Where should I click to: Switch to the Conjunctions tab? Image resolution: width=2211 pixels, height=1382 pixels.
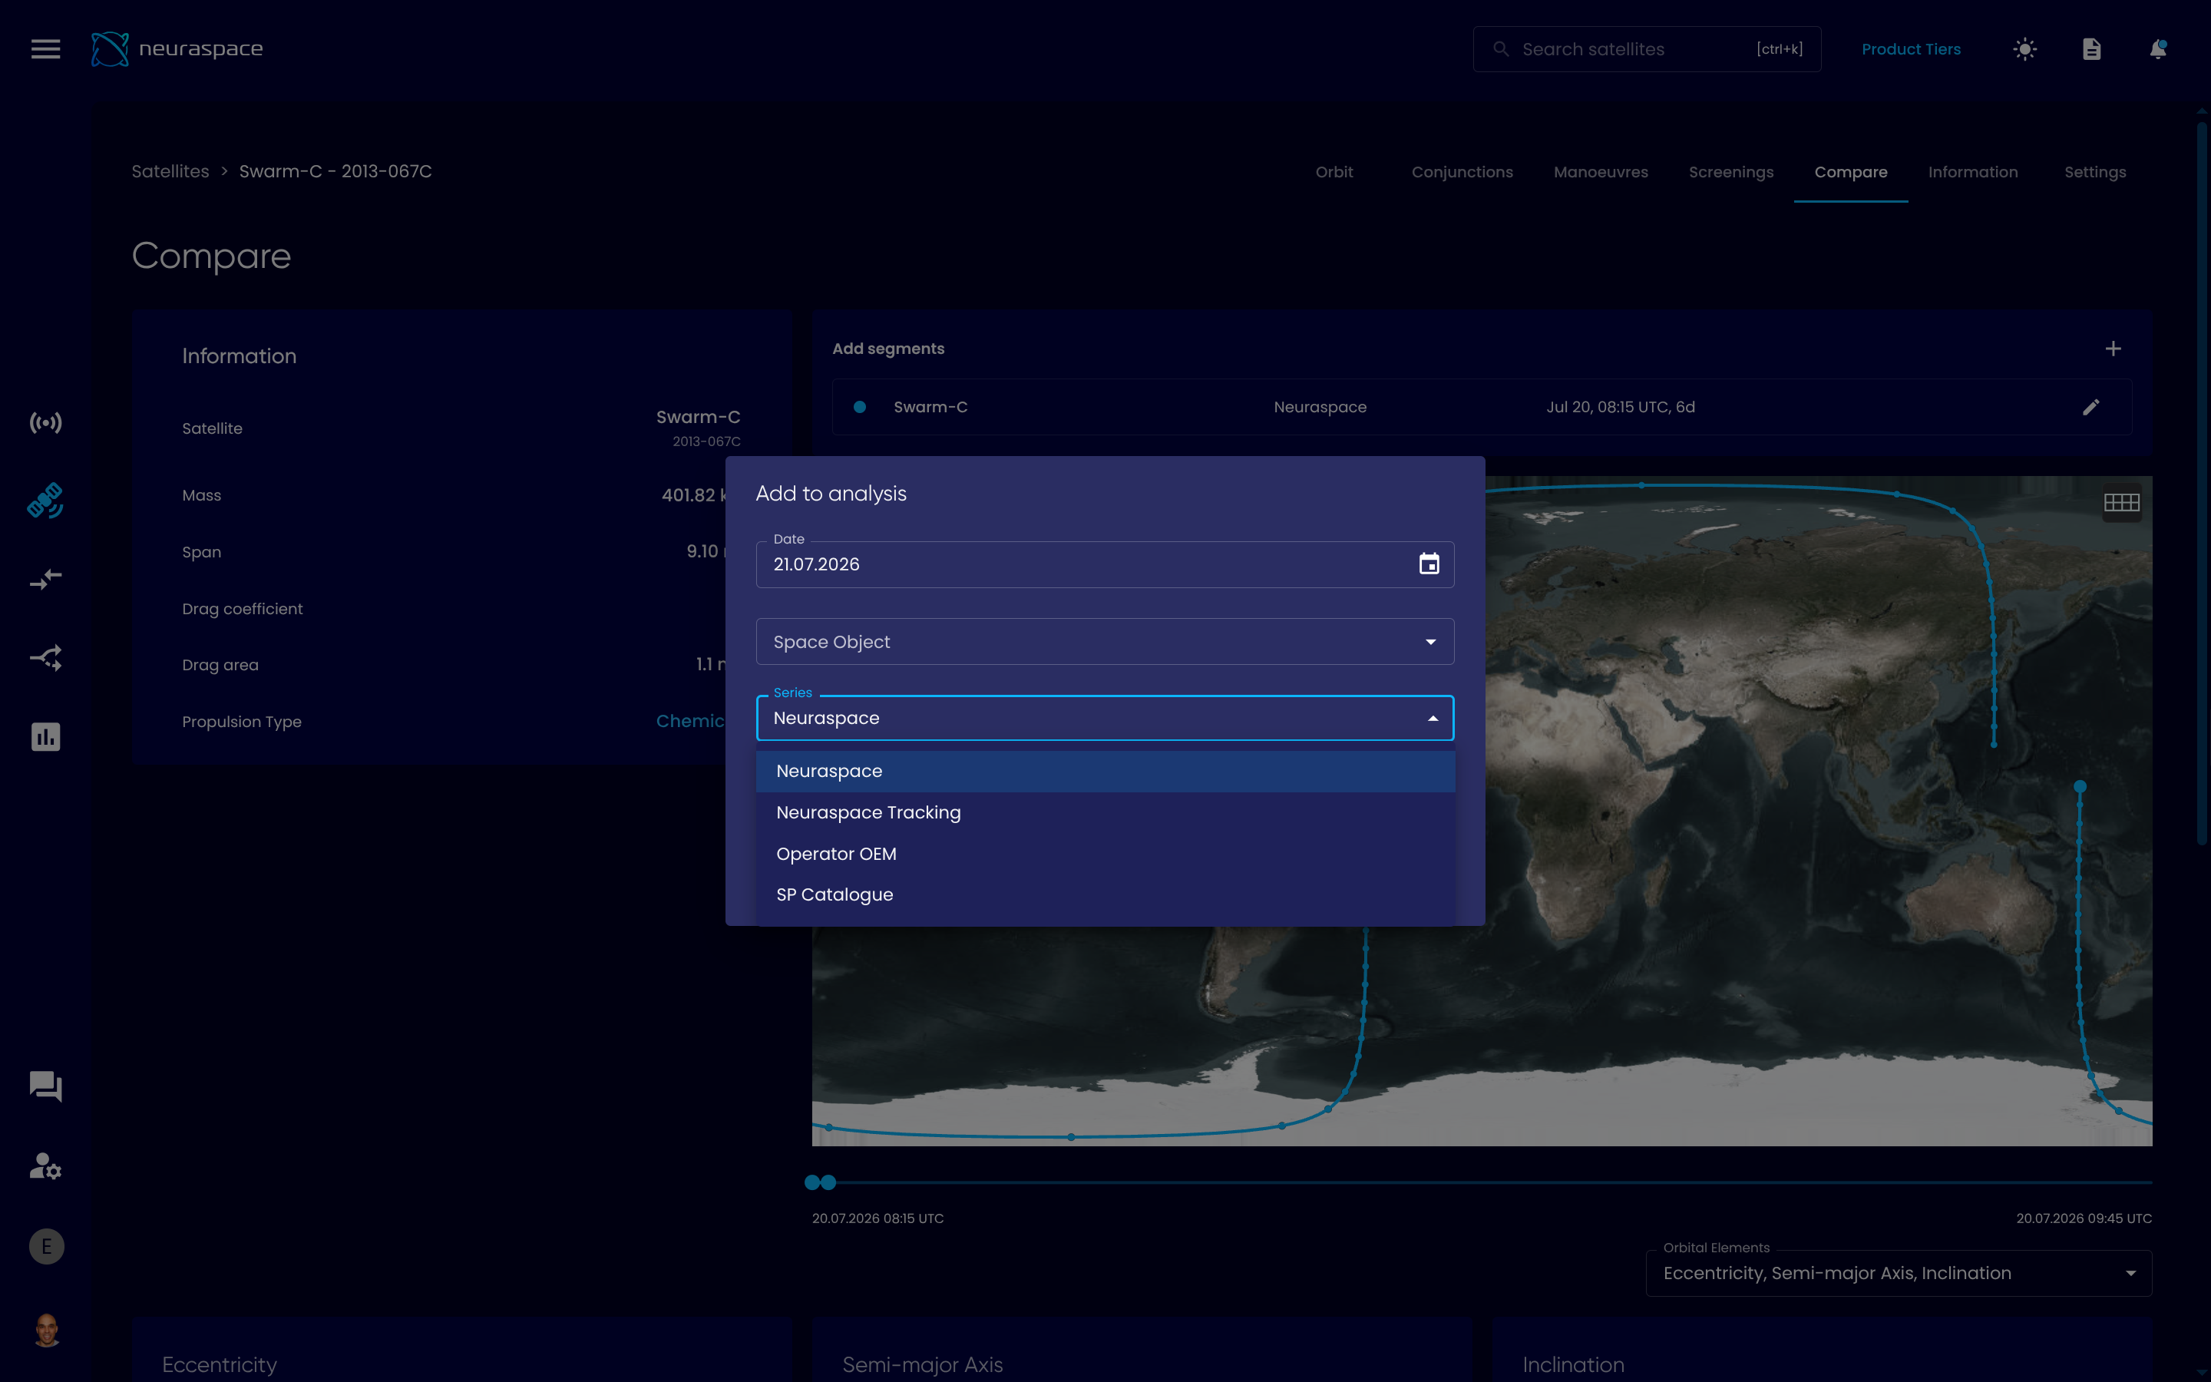1462,172
